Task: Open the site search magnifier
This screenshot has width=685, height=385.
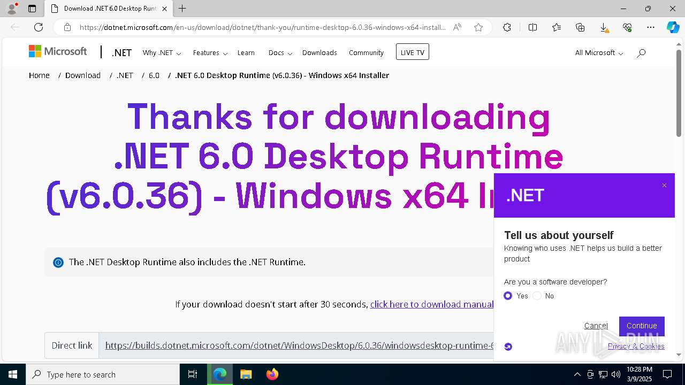Action: click(641, 52)
